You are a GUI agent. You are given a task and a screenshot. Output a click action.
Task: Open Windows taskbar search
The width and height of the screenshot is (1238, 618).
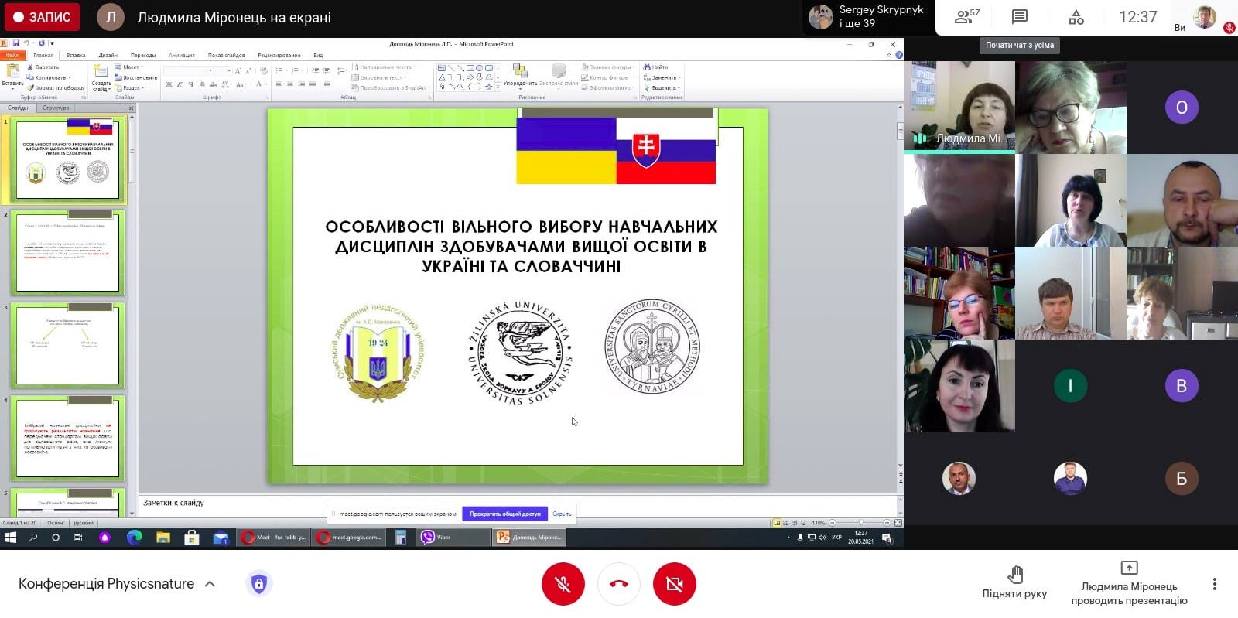click(x=33, y=537)
